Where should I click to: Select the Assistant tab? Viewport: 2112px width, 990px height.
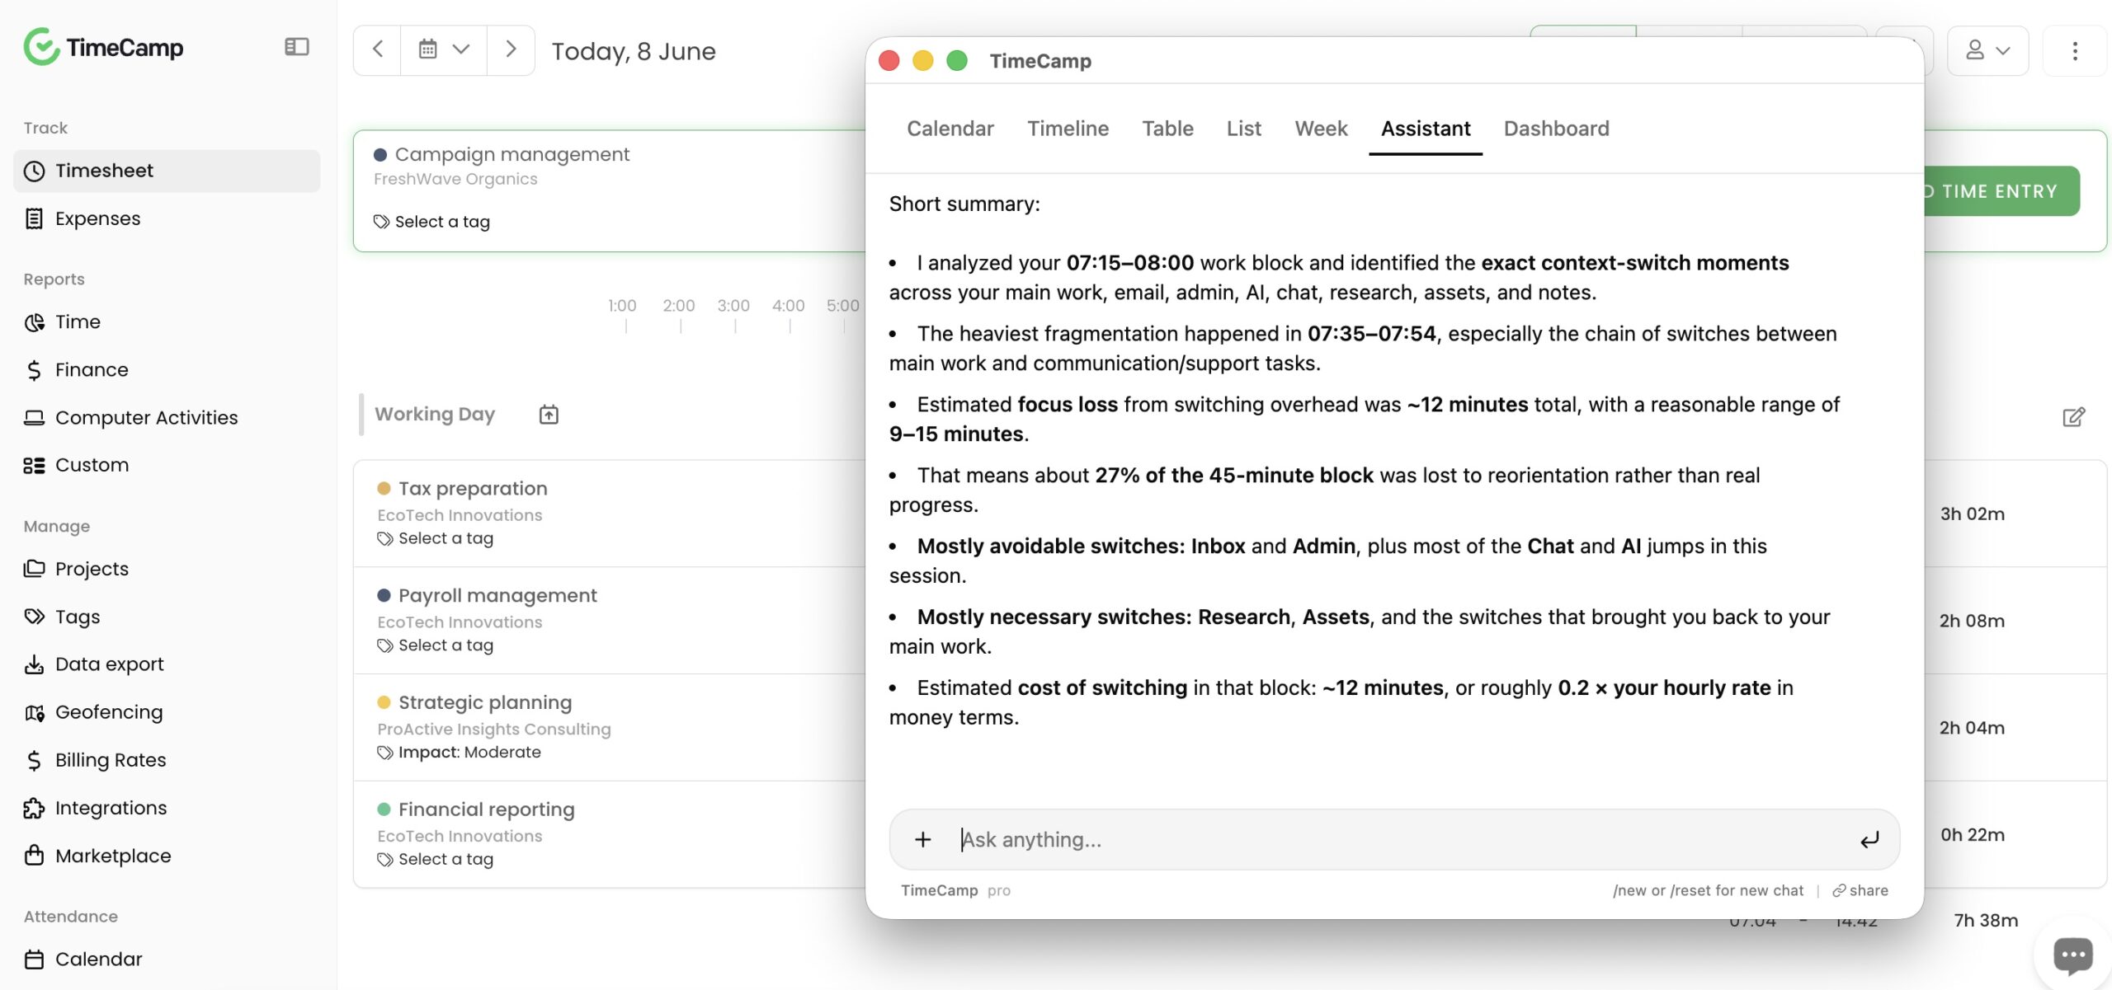[x=1426, y=129]
